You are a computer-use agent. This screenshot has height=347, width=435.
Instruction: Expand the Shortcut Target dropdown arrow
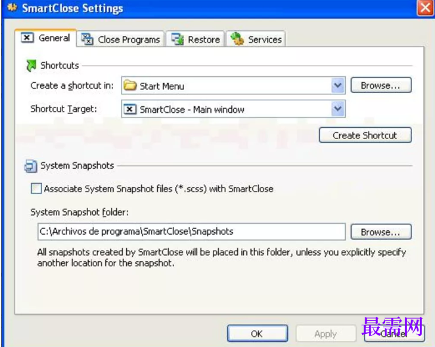(x=338, y=109)
